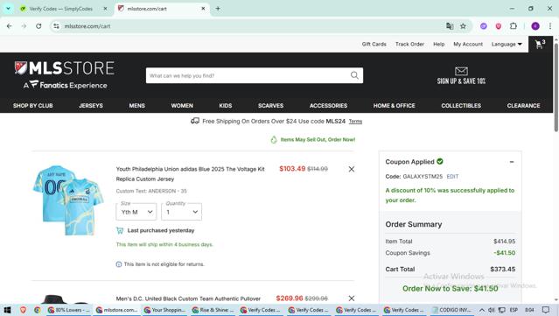Screen dimensions: 559x316
Task: Click the search magnifier icon
Action: (354, 75)
